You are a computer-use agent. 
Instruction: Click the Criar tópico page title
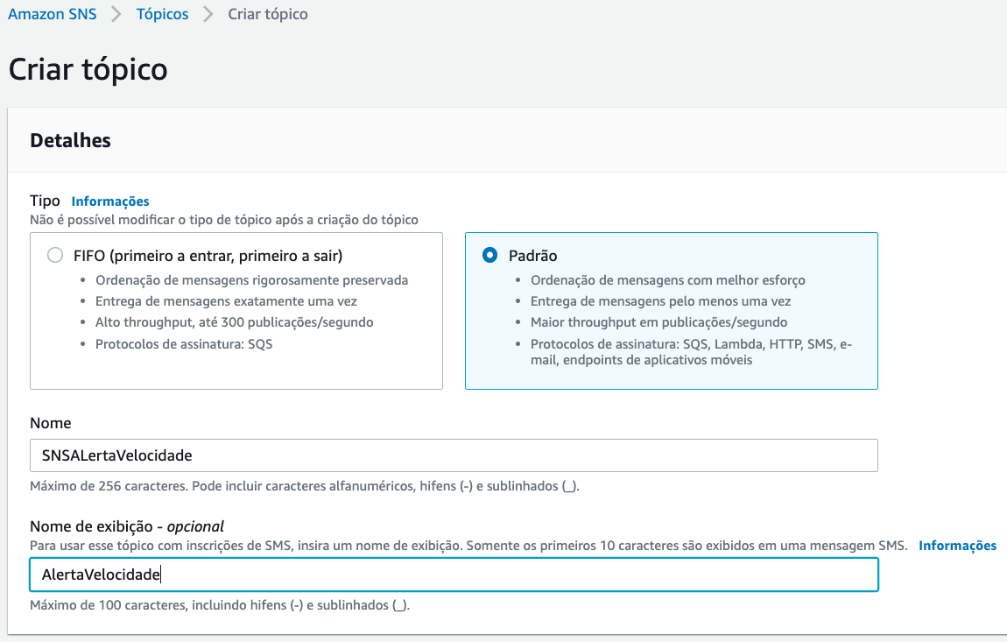pos(88,69)
